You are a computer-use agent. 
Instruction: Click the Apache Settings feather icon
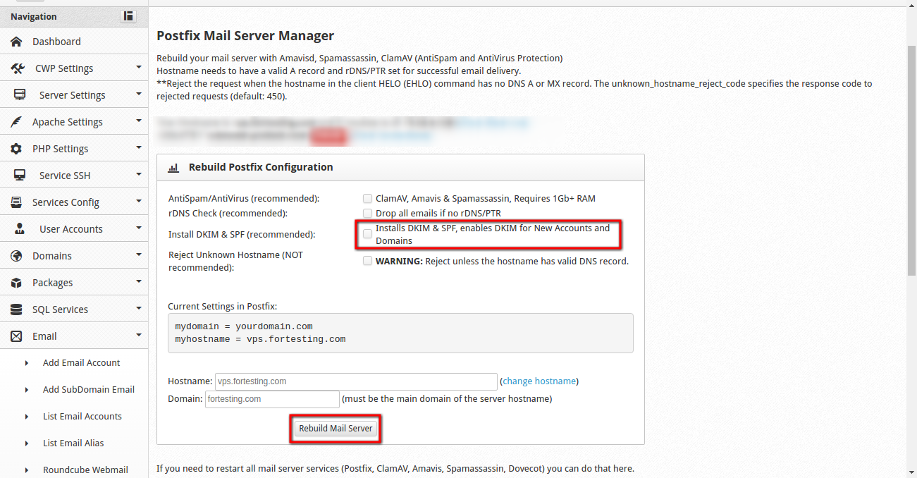[16, 122]
